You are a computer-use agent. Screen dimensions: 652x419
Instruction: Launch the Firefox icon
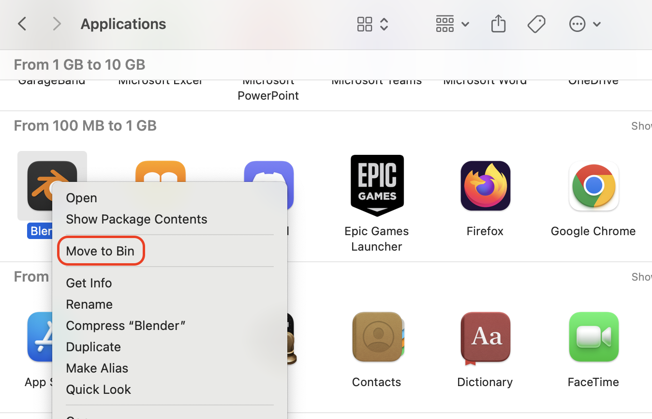tap(485, 185)
